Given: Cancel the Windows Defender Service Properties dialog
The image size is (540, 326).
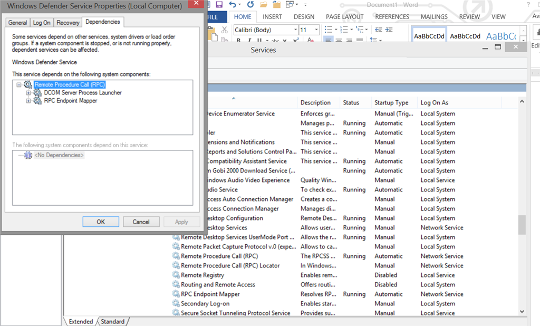Looking at the screenshot, I should point(141,222).
